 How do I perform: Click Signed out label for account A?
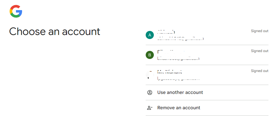point(259,31)
